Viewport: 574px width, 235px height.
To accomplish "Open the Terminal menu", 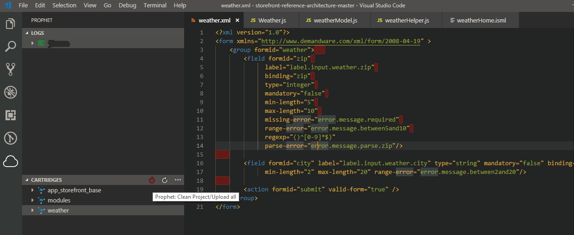I will [155, 6].
